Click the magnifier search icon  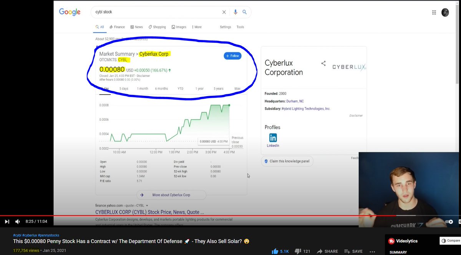point(244,12)
